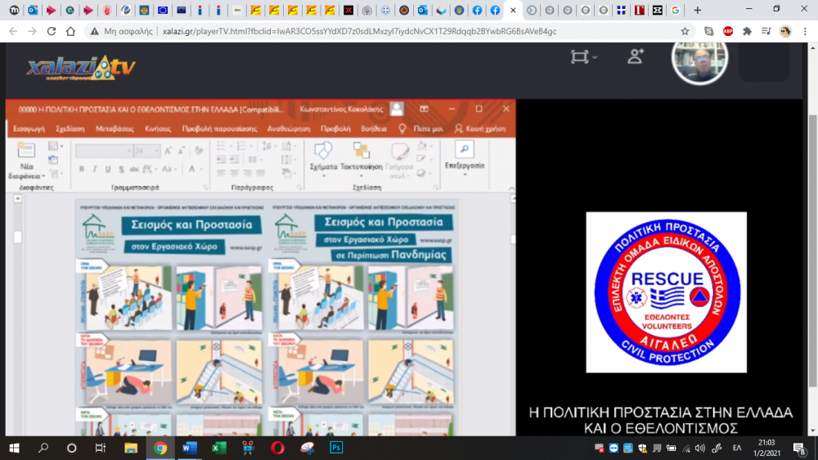The width and height of the screenshot is (818, 460).
Task: Expand the Τακτοποίηση arrange dropdown
Action: tap(361, 176)
